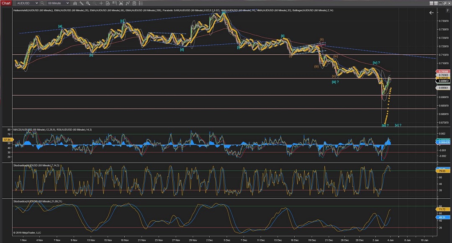452x243 pixels.
Task: Click the second grey link square in title bar
Action: pyautogui.click(x=436, y=3)
